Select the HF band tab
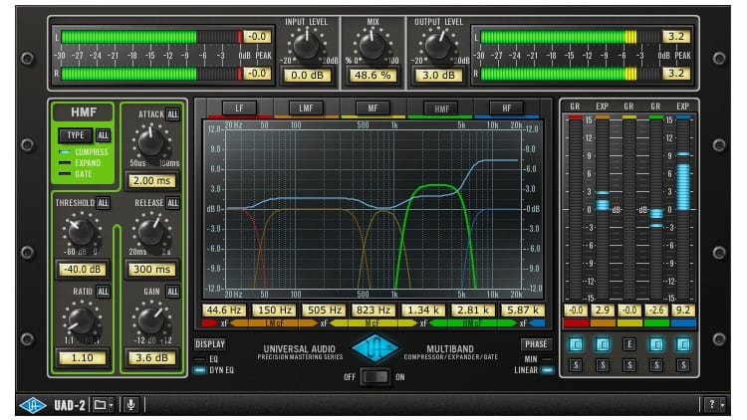Screen dimensions: 747x420 coord(507,108)
